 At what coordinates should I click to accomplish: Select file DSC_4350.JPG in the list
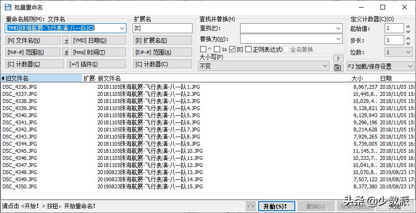20,186
